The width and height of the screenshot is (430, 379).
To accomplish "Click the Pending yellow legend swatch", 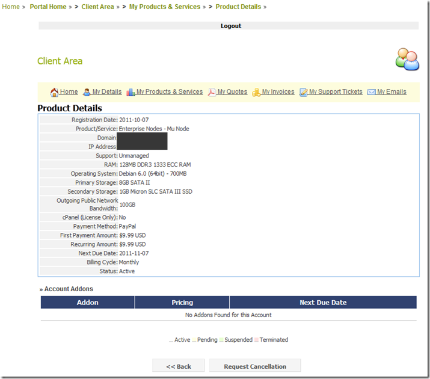I will [x=194, y=340].
